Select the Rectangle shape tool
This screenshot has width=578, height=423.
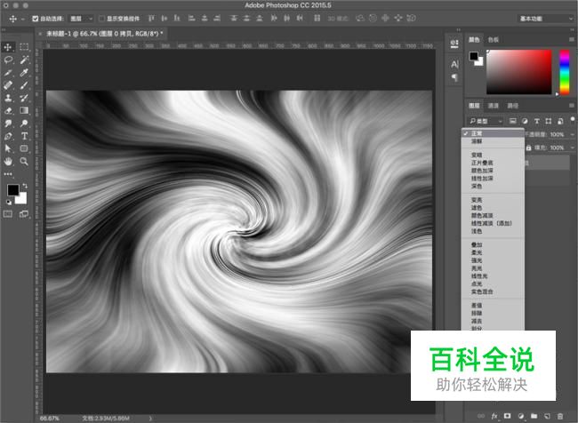(24, 148)
